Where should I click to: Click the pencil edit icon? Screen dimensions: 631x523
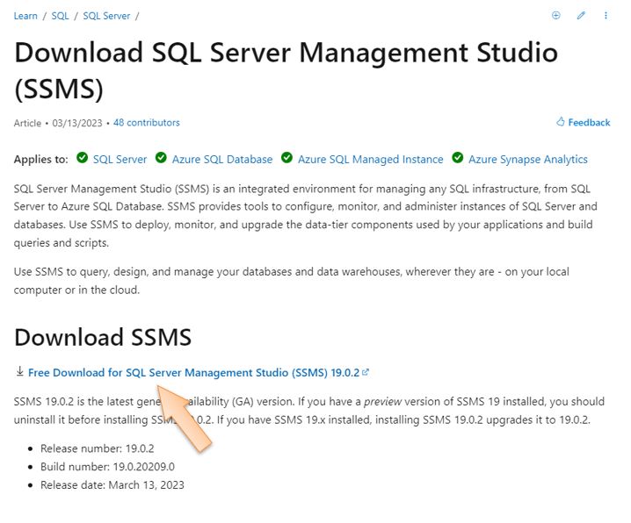581,16
